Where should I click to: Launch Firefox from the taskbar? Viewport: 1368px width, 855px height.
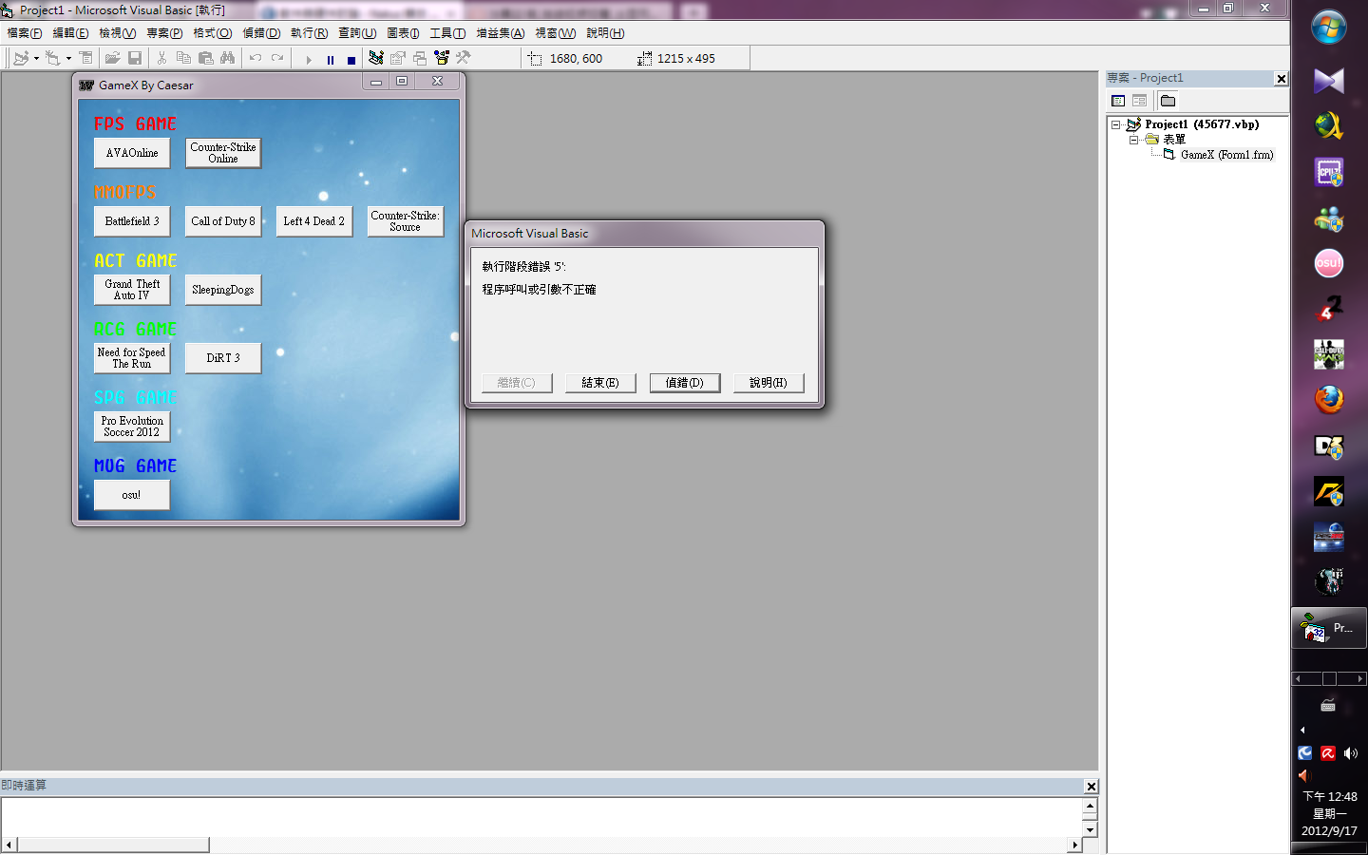click(x=1329, y=399)
